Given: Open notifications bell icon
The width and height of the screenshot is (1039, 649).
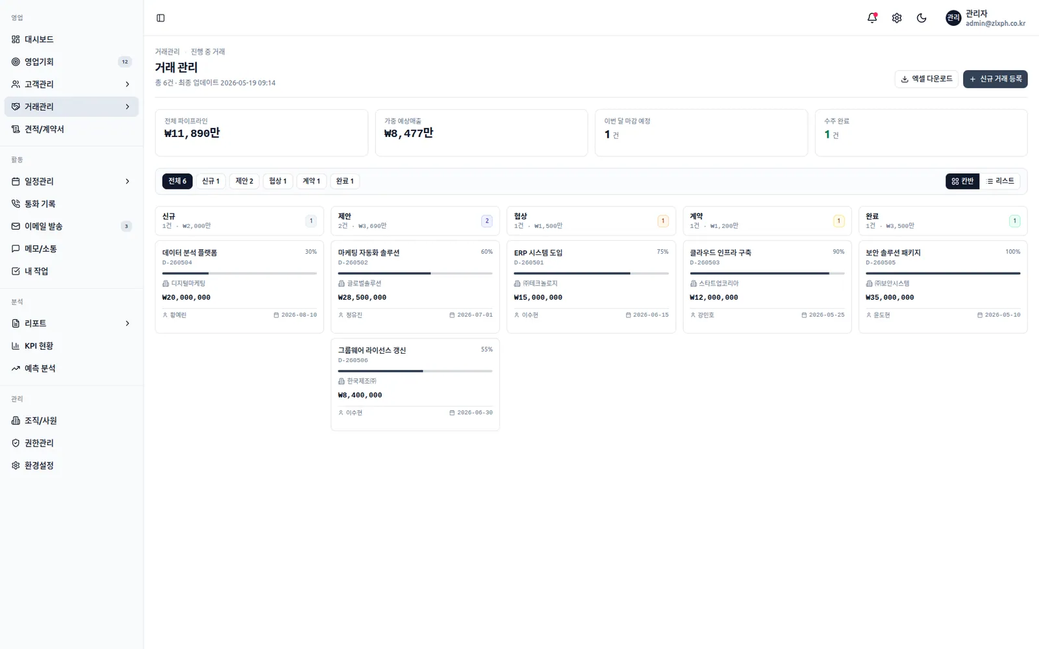Looking at the screenshot, I should pyautogui.click(x=872, y=18).
